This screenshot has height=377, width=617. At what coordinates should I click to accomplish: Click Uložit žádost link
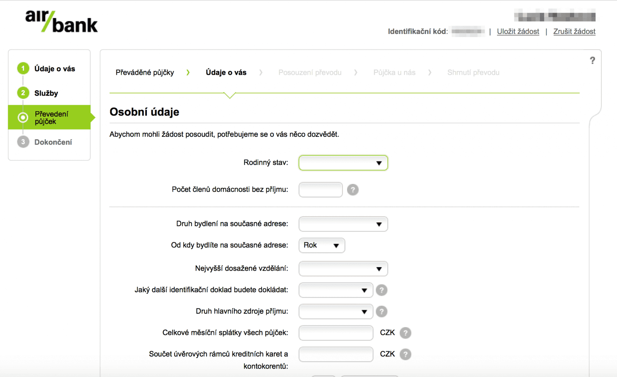tap(518, 32)
